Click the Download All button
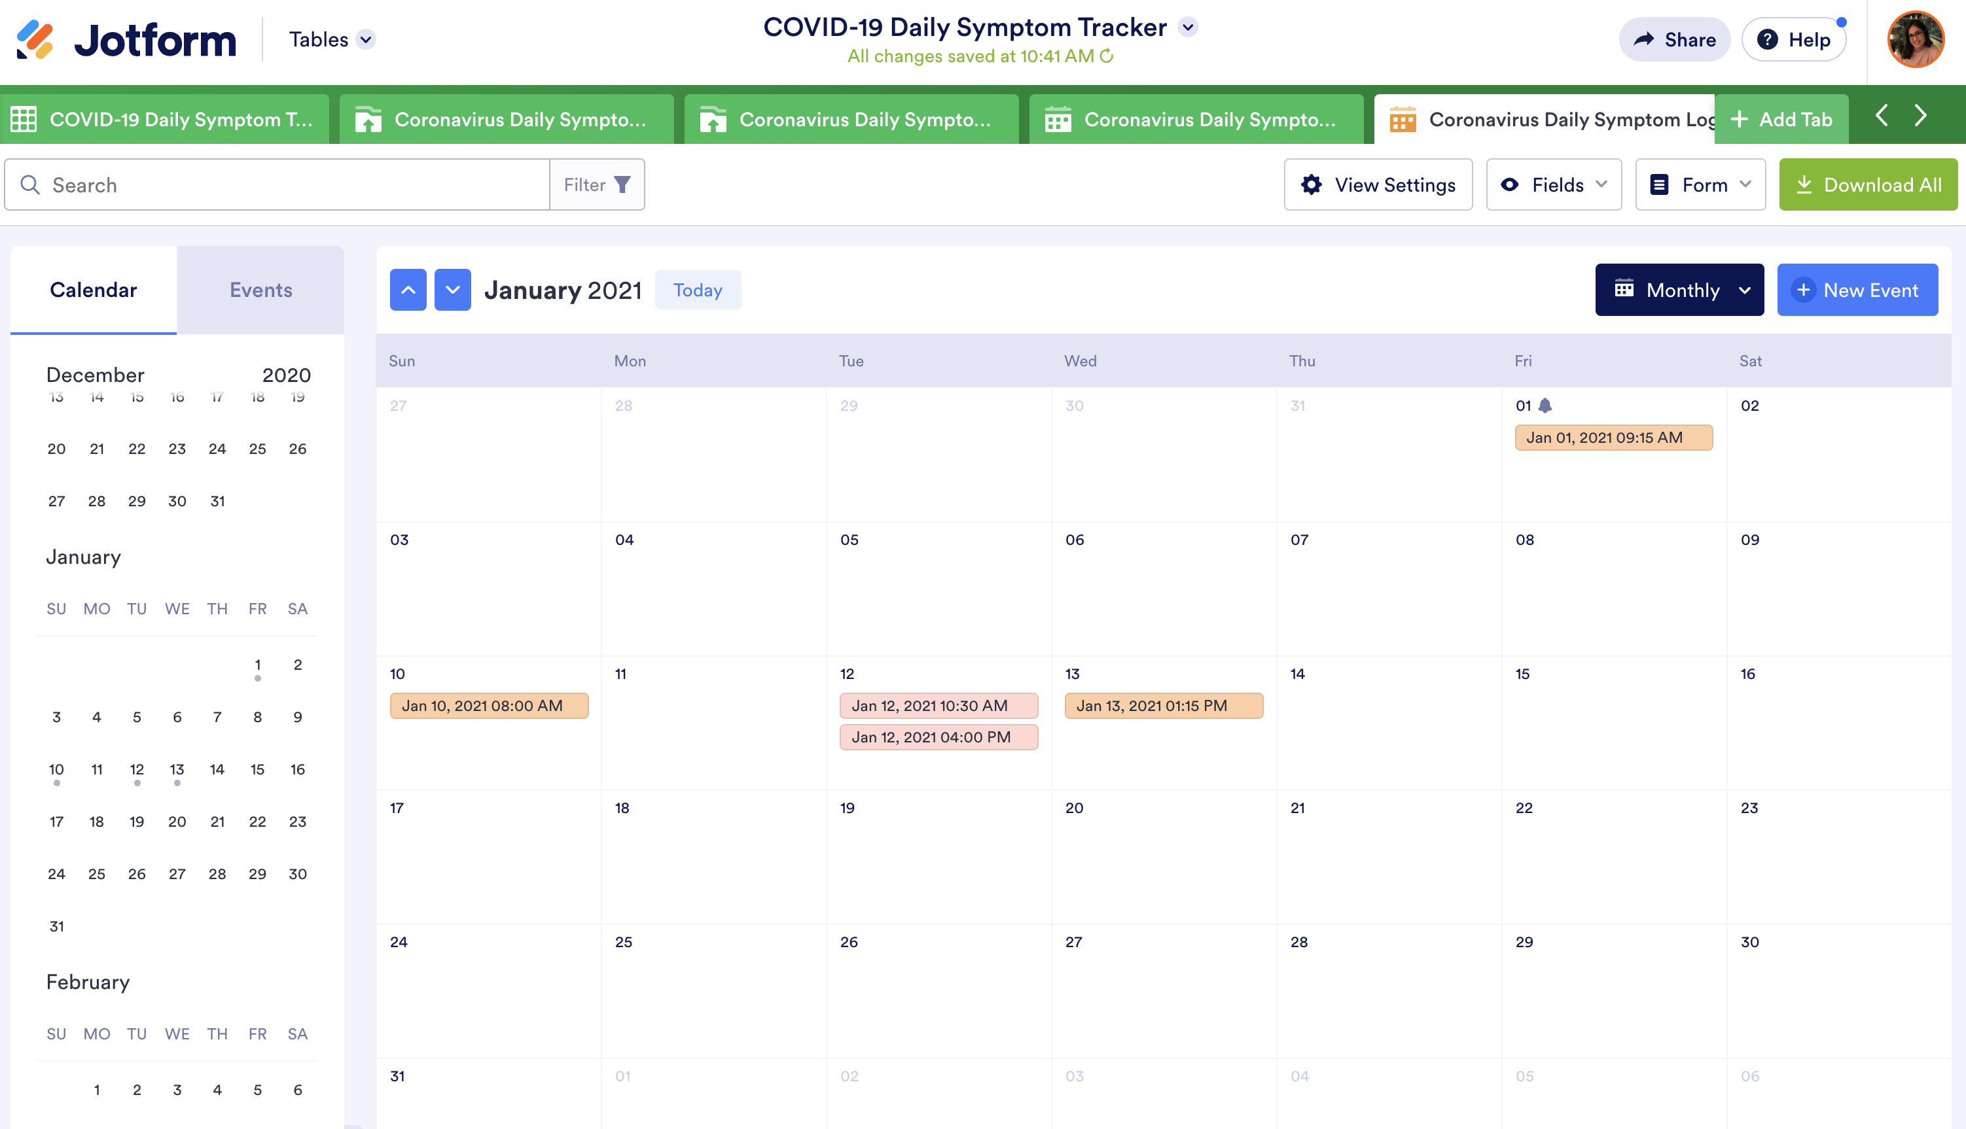This screenshot has width=1966, height=1129. (1867, 184)
